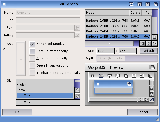Select the Ferox skin entry
Image resolution: width=160 pixels, height=122 pixels.
click(x=45, y=90)
